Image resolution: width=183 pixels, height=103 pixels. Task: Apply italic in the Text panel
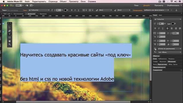(x=159, y=29)
